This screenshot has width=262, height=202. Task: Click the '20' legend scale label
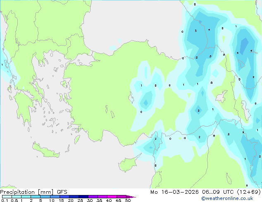click(x=71, y=200)
